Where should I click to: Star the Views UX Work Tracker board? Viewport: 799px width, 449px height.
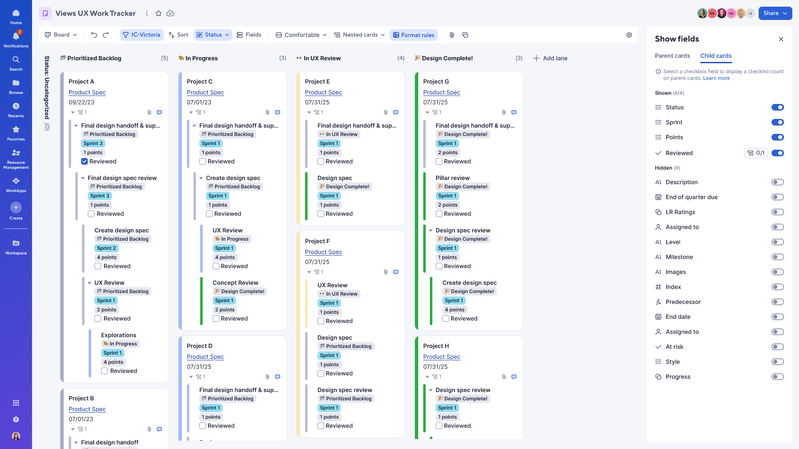point(159,13)
